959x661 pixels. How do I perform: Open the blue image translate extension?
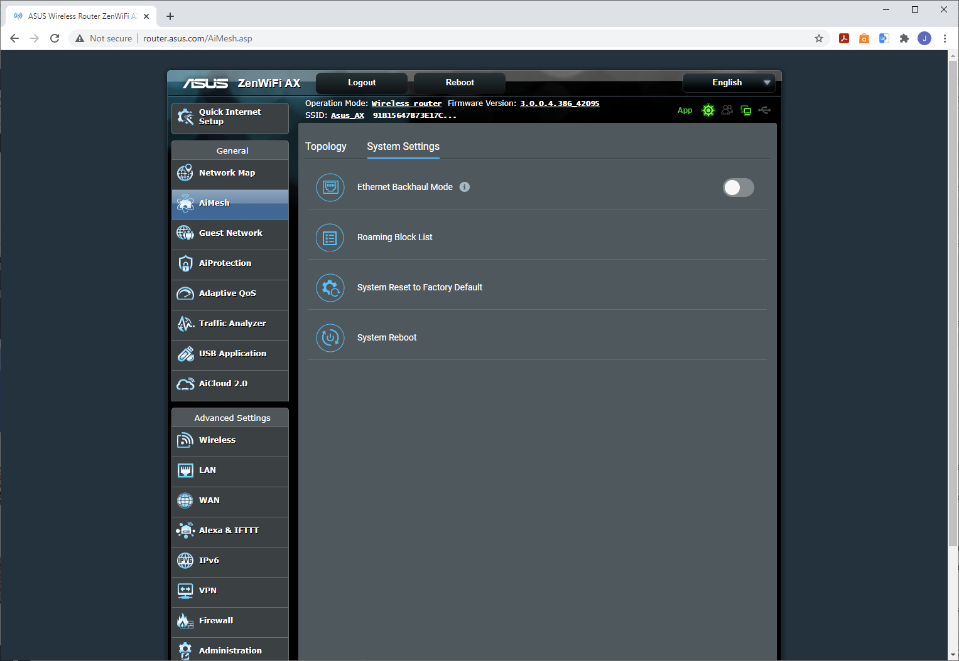tap(884, 38)
